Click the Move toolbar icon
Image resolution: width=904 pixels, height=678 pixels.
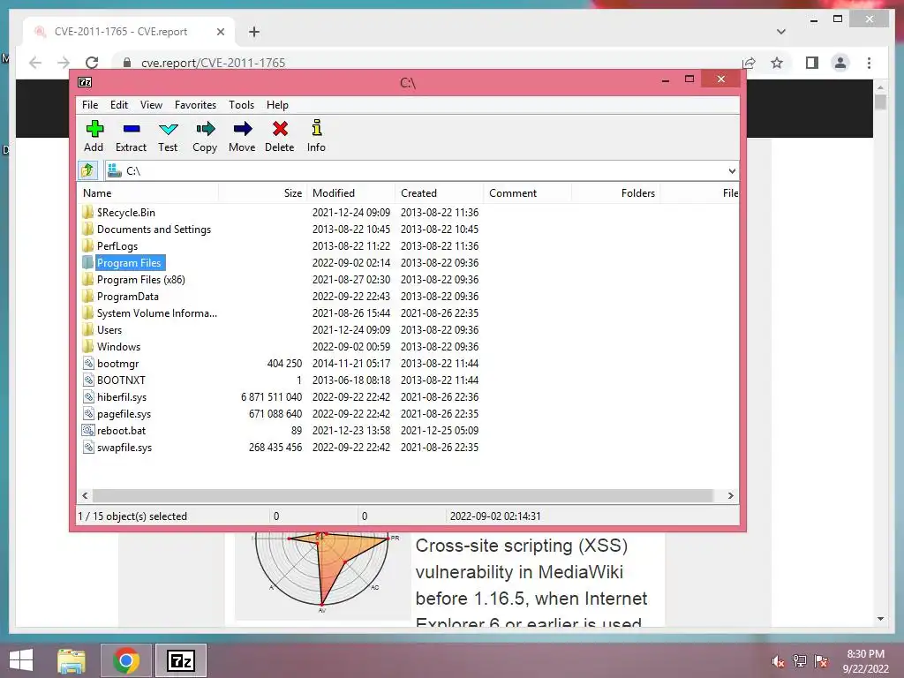[x=242, y=129]
